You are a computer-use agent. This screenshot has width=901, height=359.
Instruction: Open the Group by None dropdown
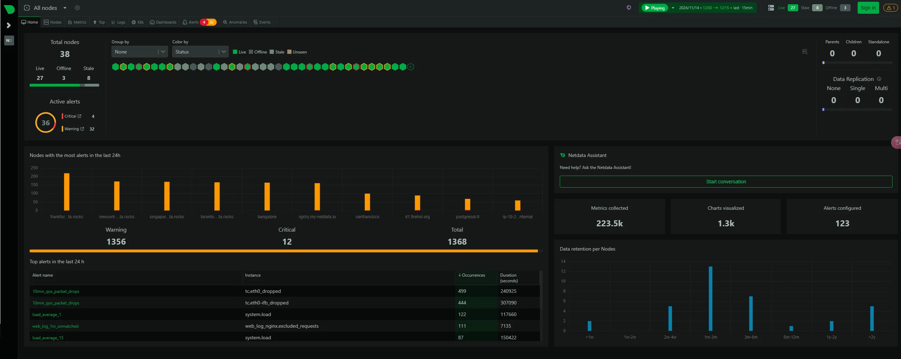pos(139,52)
